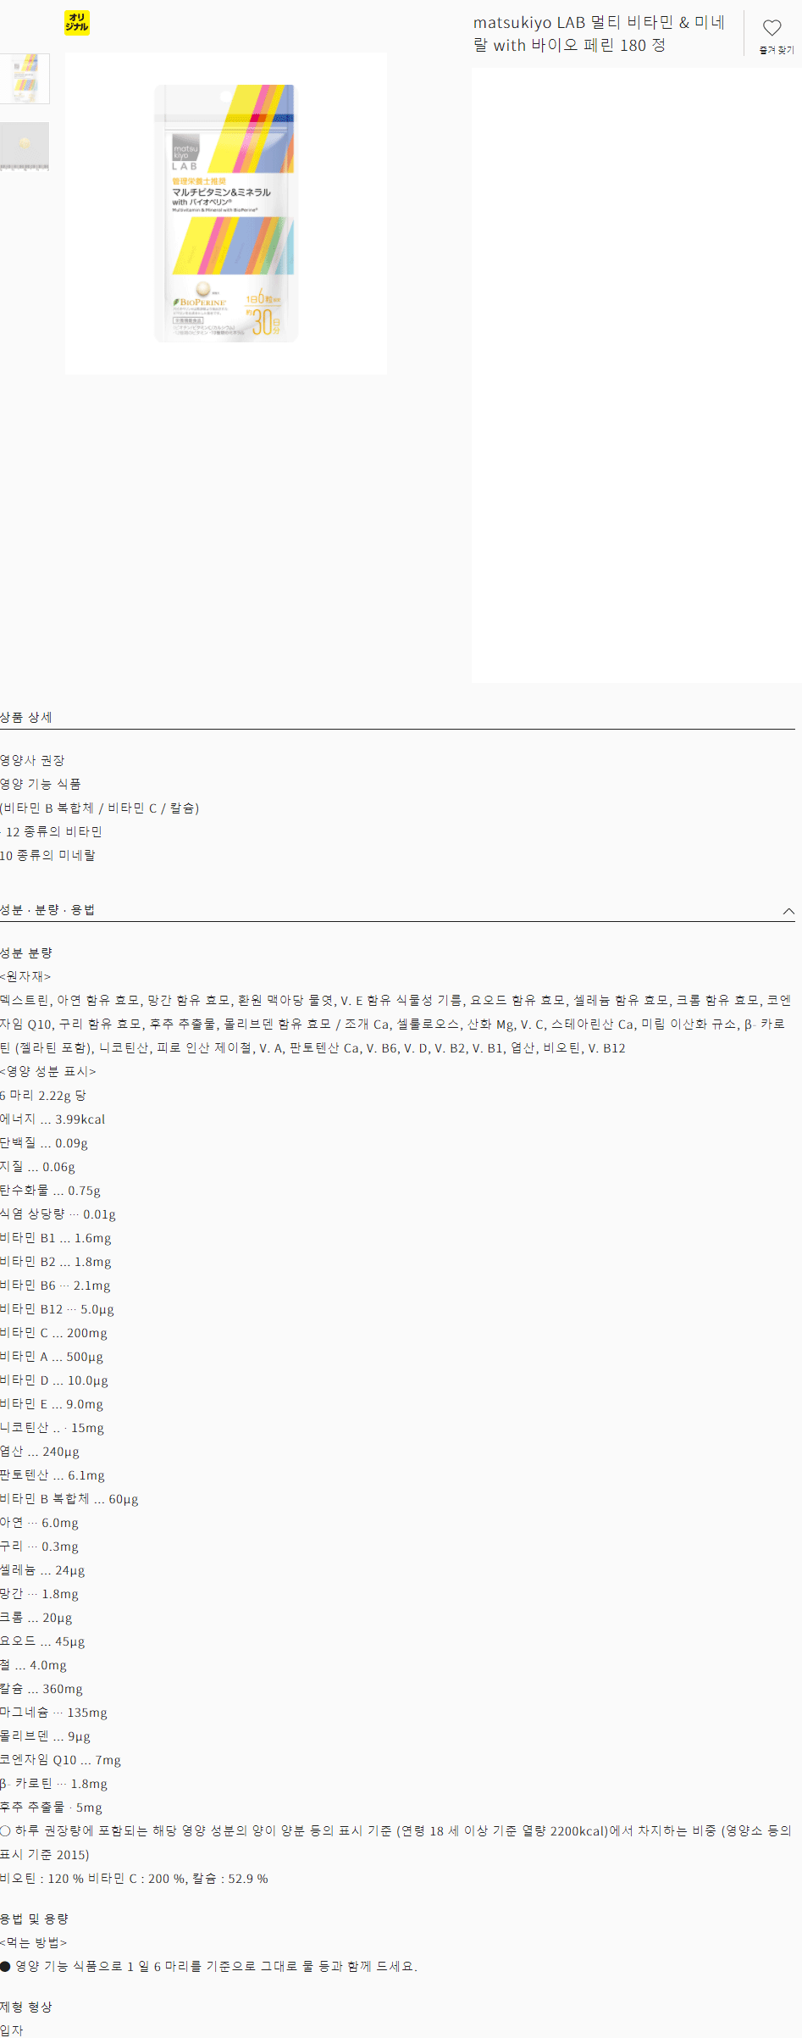Screen dimensions: 802x2038
Task: Click the 성분 · 분량 · 용법 section header
Action: tap(47, 910)
